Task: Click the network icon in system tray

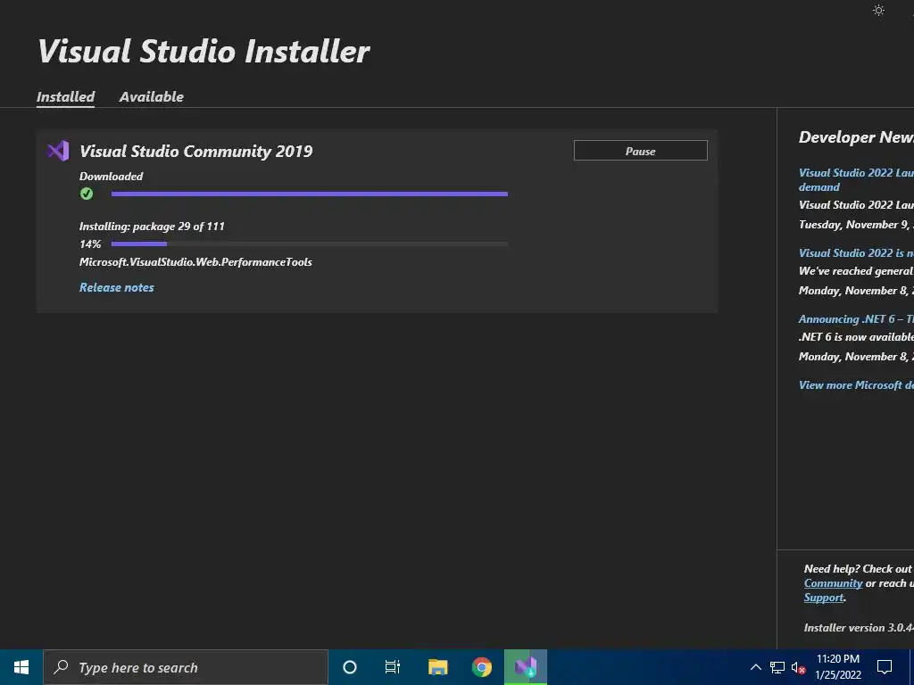Action: click(777, 667)
